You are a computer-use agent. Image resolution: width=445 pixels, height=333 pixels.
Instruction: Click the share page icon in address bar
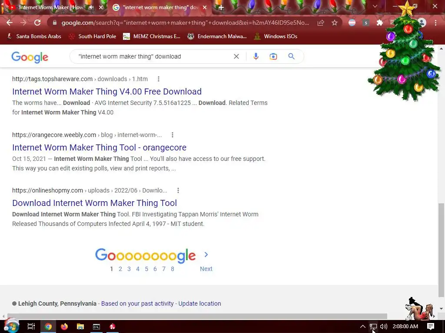(x=321, y=23)
